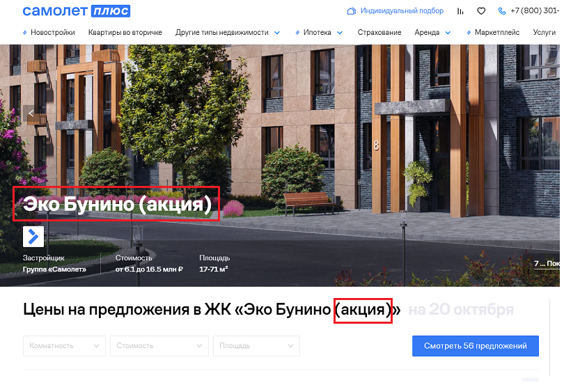Click the Самолет Плюс logo
The image size is (564, 385).
[x=77, y=11]
